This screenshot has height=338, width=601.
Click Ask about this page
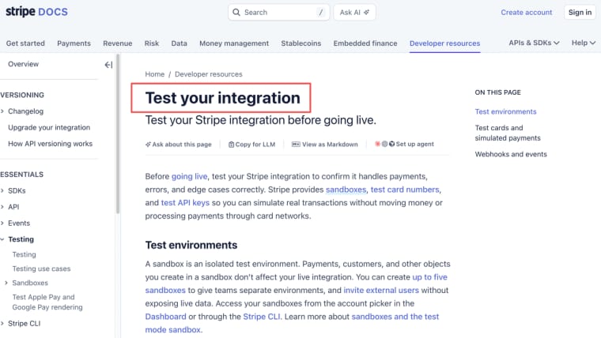[178, 145]
